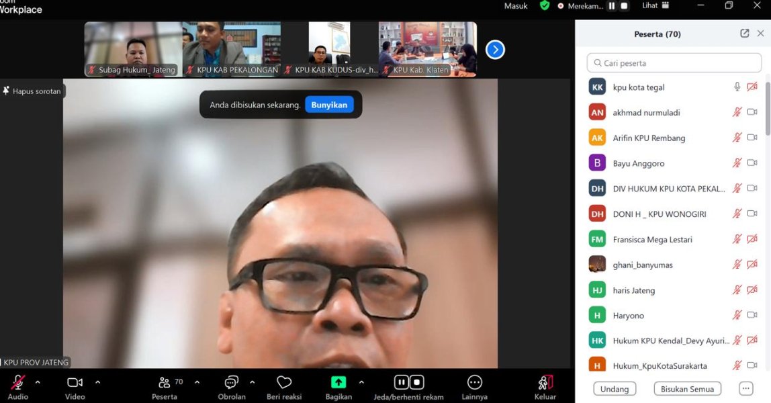Click the Beri reaksi heart icon
The image size is (771, 403).
point(284,382)
